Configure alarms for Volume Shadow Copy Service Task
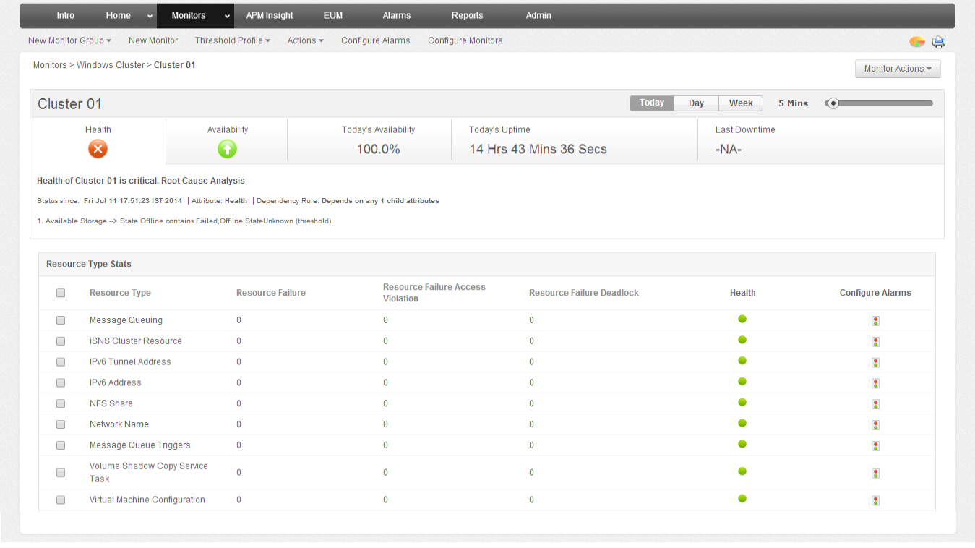This screenshot has width=975, height=548. pos(875,474)
